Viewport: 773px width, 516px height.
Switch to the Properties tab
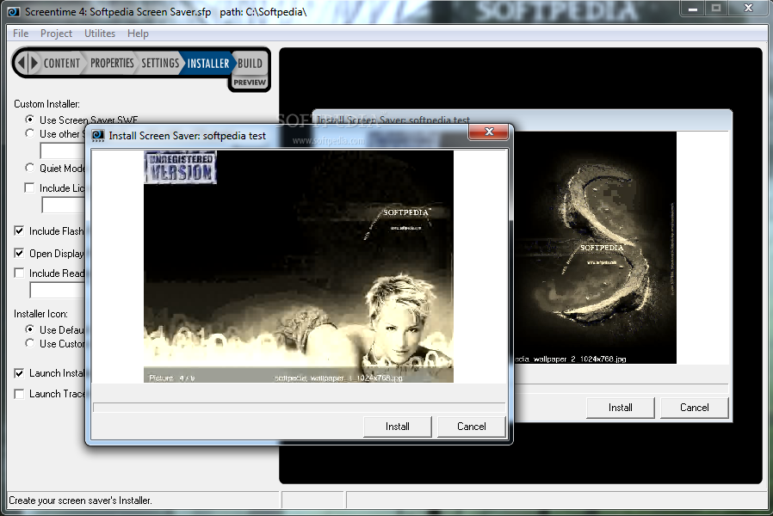(x=112, y=64)
